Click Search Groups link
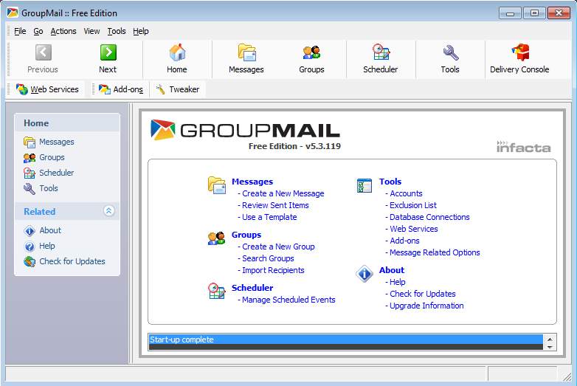Screen dimensions: 577x386 coord(268,258)
